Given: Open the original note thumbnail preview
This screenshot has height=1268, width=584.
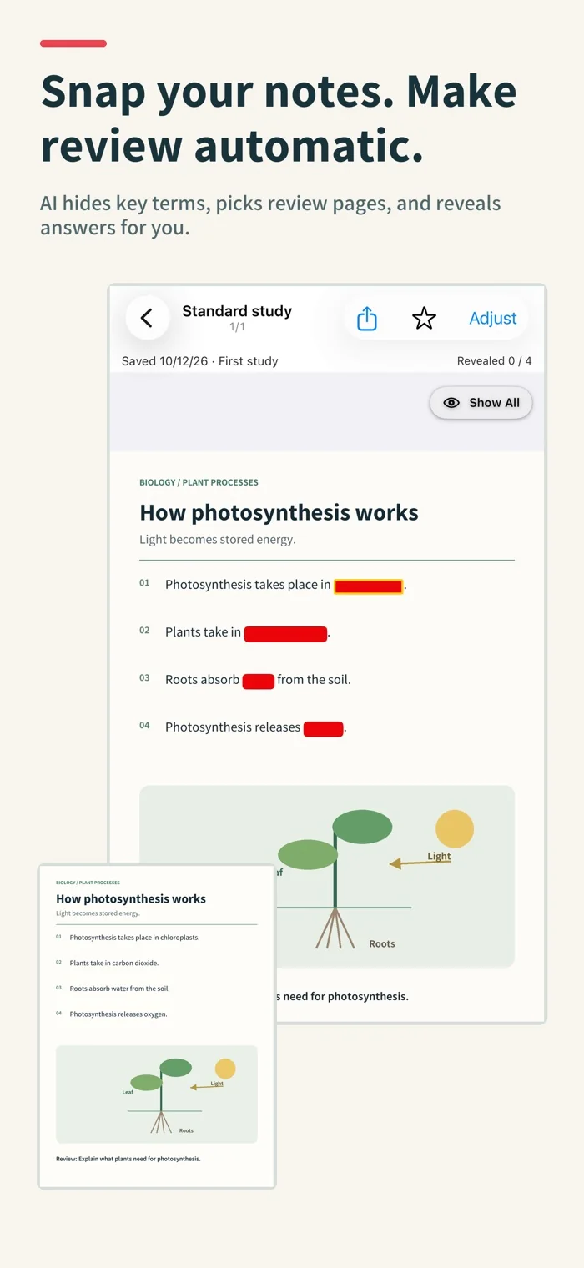Looking at the screenshot, I should pos(157,1026).
